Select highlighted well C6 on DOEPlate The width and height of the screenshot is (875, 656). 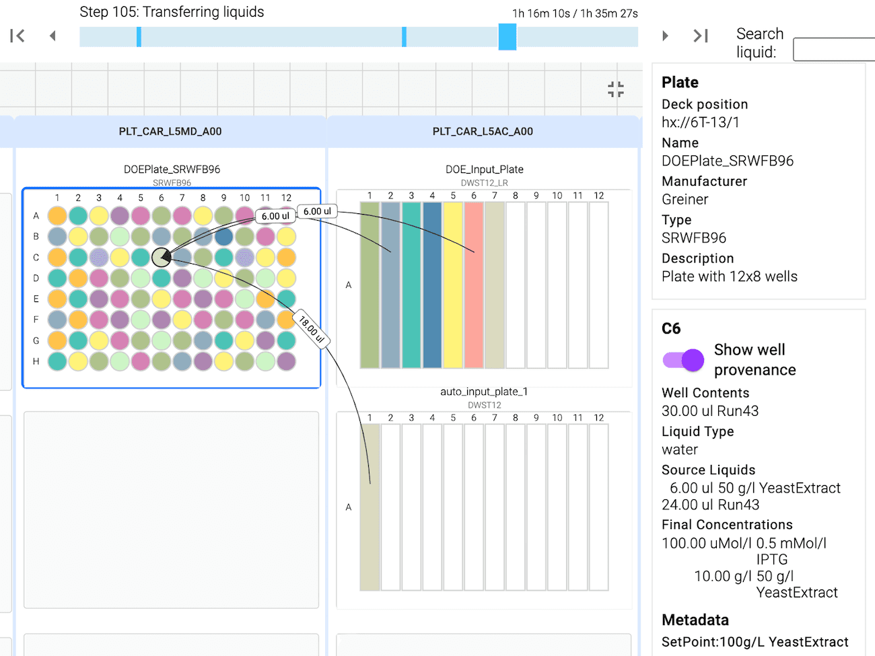(x=162, y=257)
